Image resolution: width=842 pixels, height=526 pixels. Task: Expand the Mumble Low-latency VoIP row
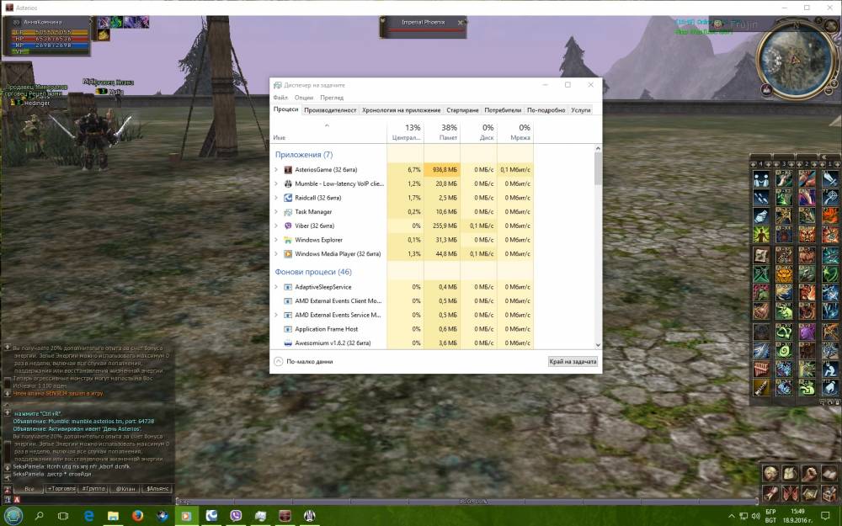(x=276, y=183)
